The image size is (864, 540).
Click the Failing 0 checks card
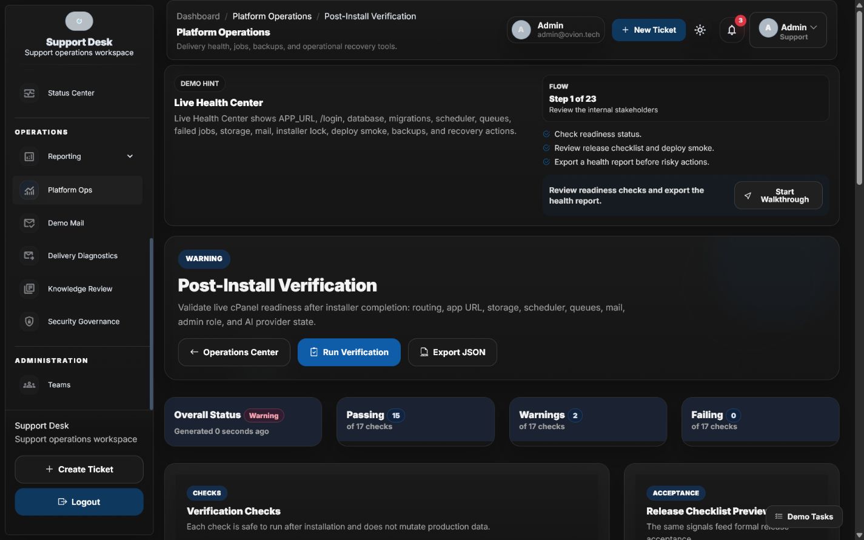pyautogui.click(x=760, y=422)
